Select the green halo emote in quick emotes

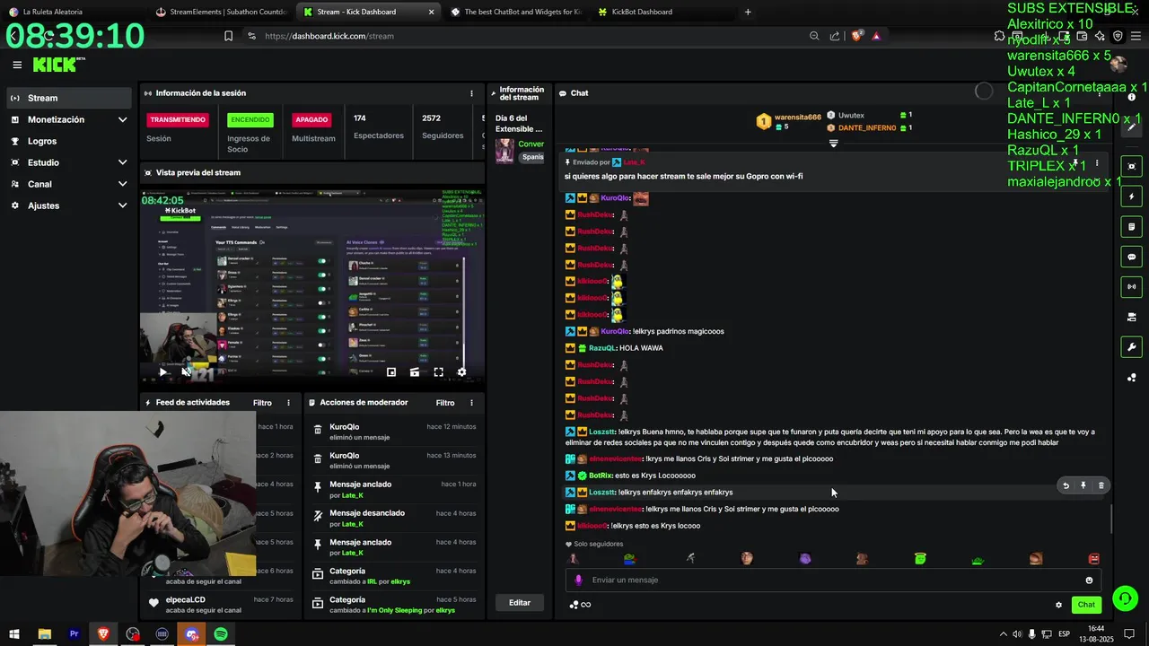pos(920,558)
